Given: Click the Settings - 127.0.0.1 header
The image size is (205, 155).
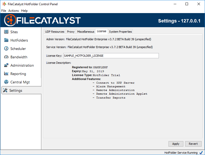Looking at the screenshot, I should [179, 21].
